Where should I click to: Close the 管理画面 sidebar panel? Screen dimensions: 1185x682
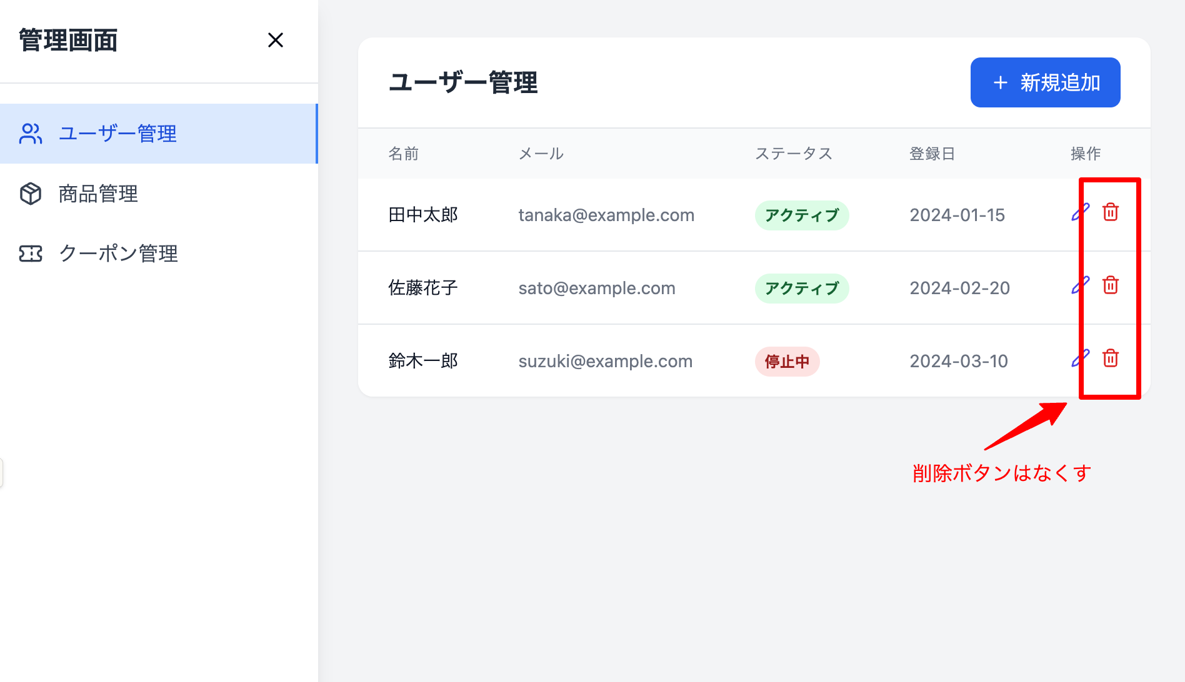coord(276,39)
